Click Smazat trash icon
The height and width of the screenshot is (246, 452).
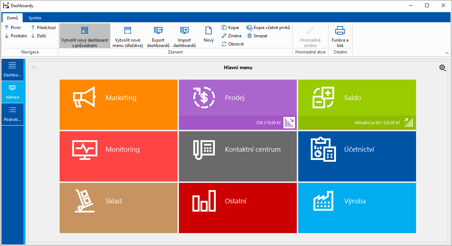click(x=250, y=36)
